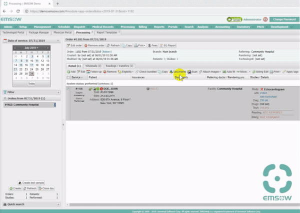
Task: Expand the Eligibility dropdown
Action: pos(125,72)
